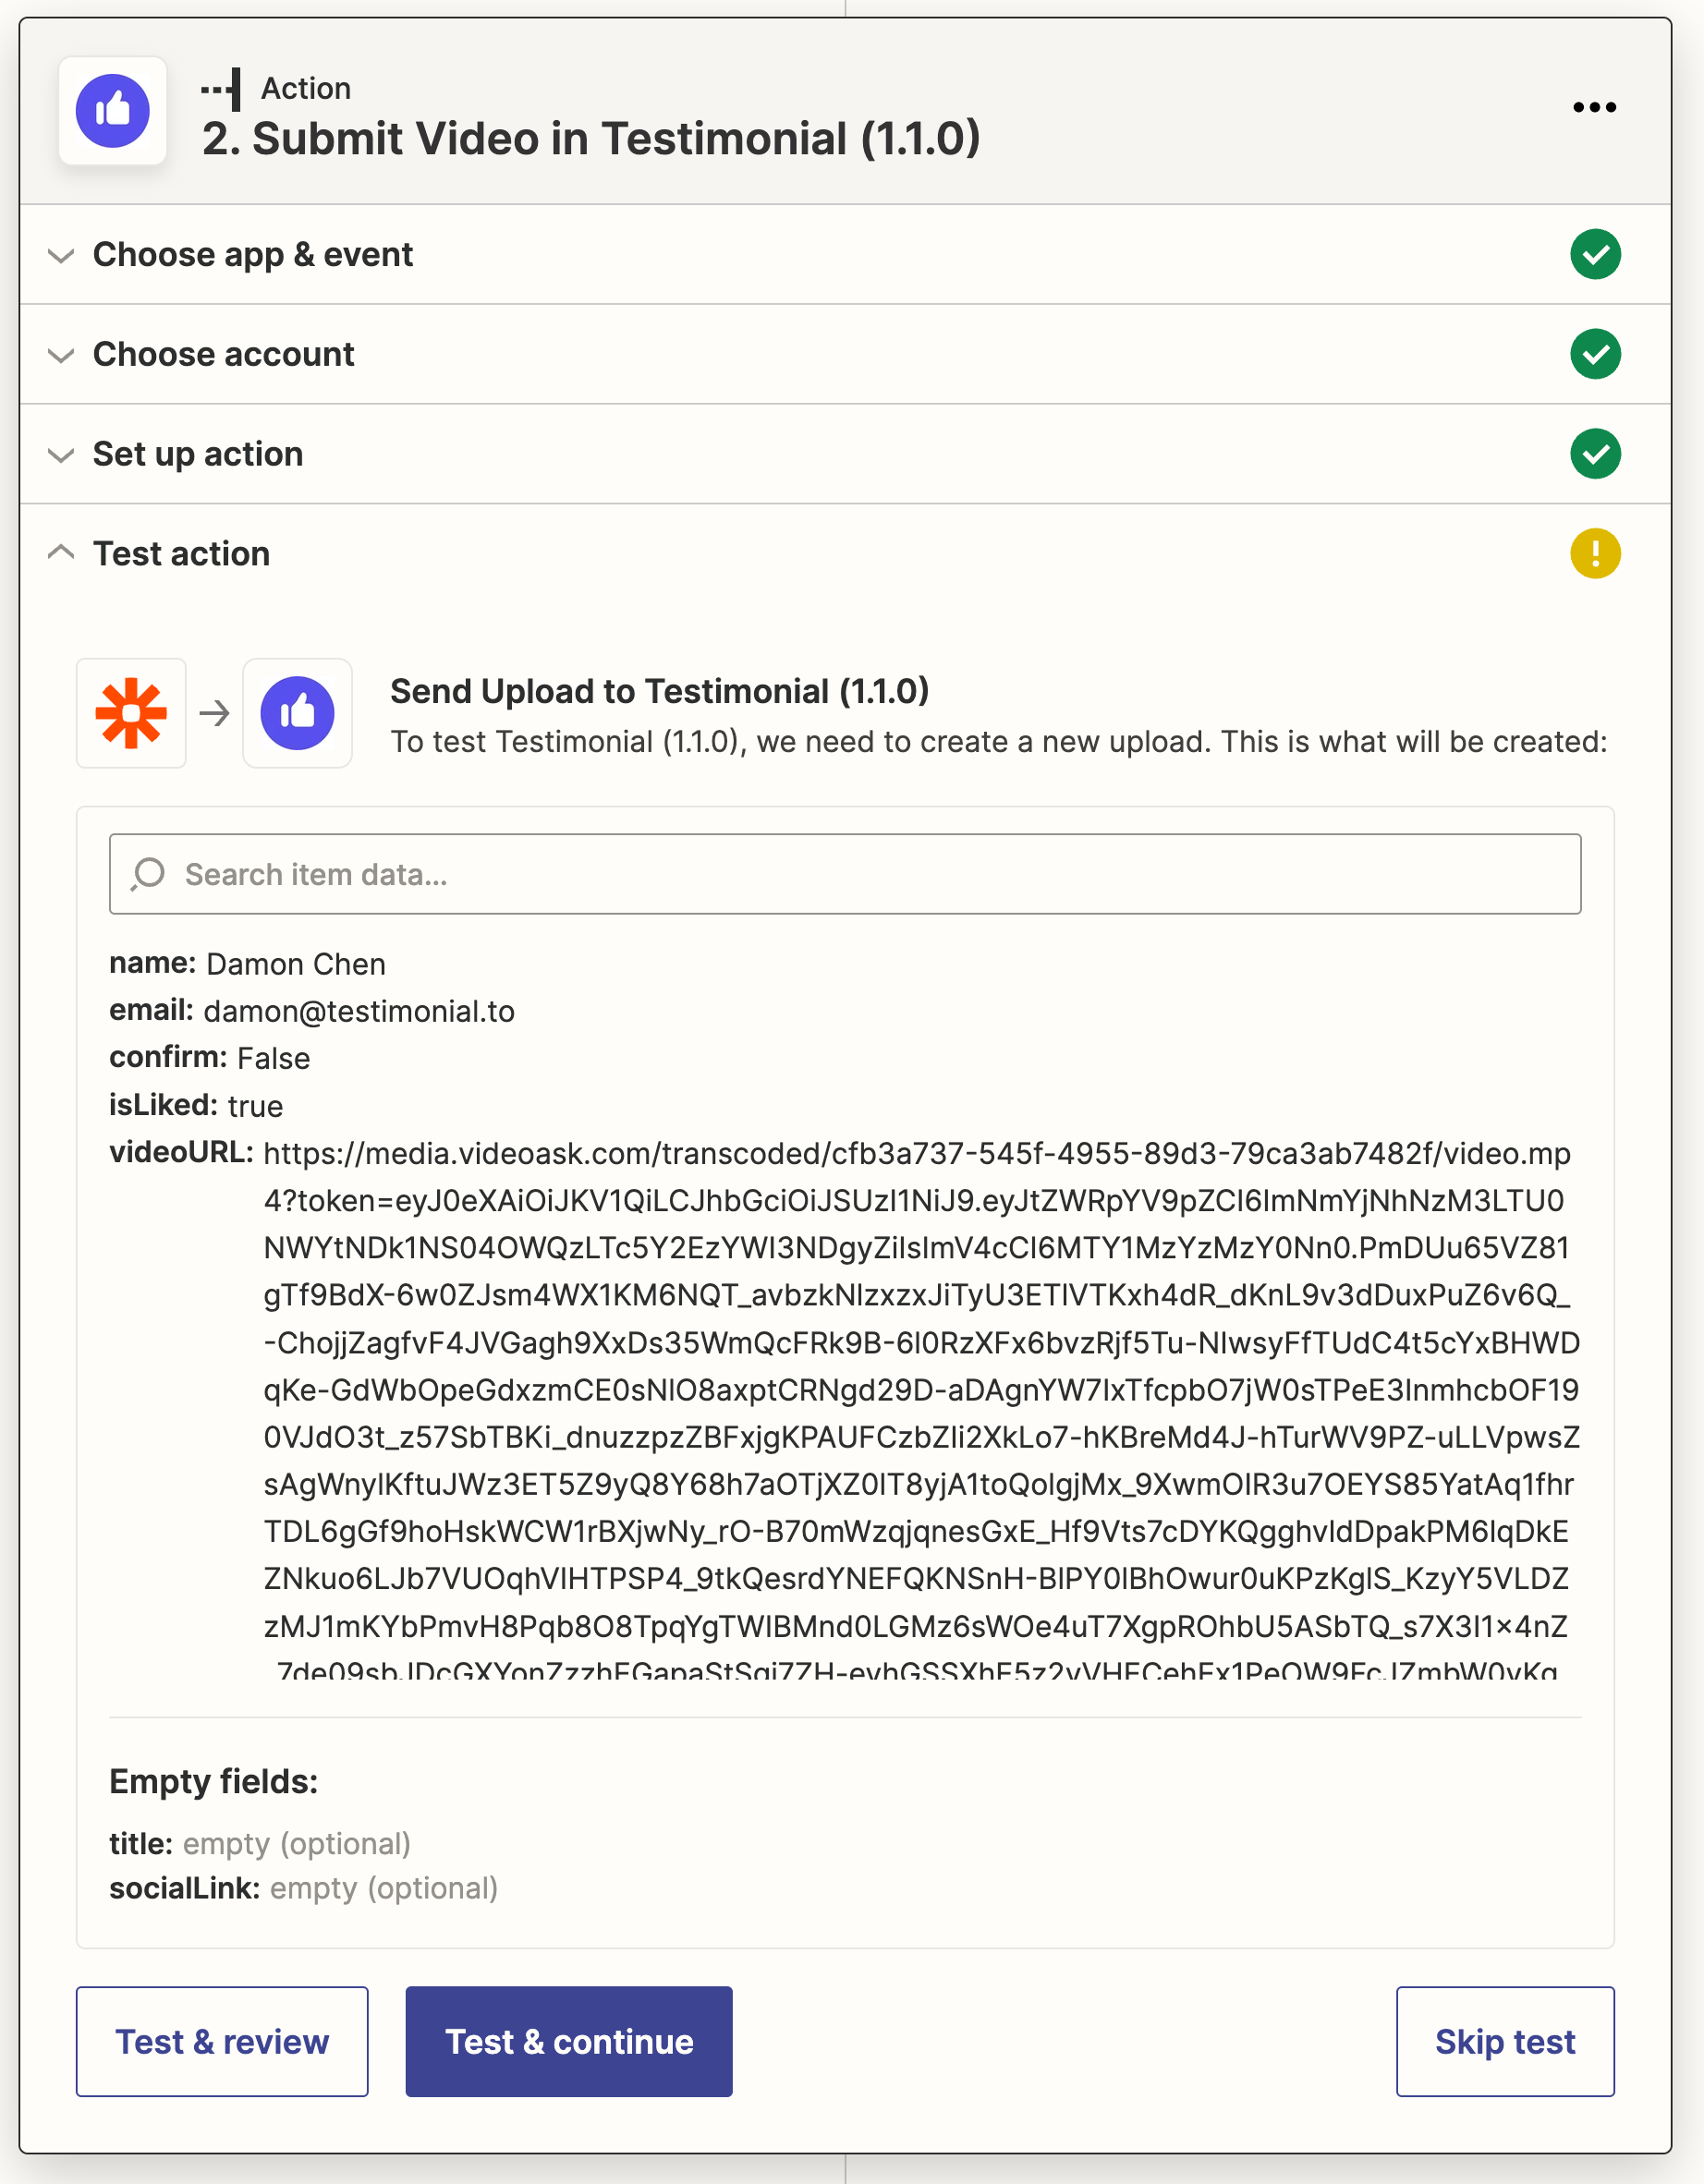Screen dimensions: 1704x2184
Task: Click the Testimonial icon next to Send Upload
Action: pyautogui.click(x=297, y=714)
